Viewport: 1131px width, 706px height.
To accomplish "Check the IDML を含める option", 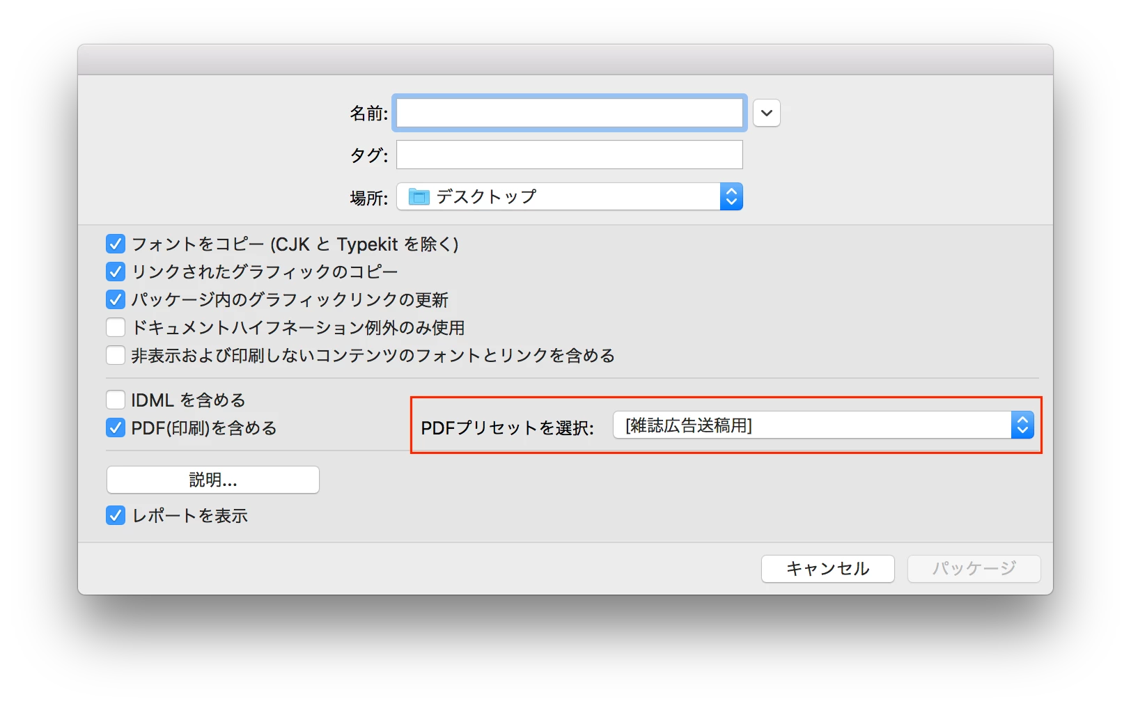I will tap(116, 400).
